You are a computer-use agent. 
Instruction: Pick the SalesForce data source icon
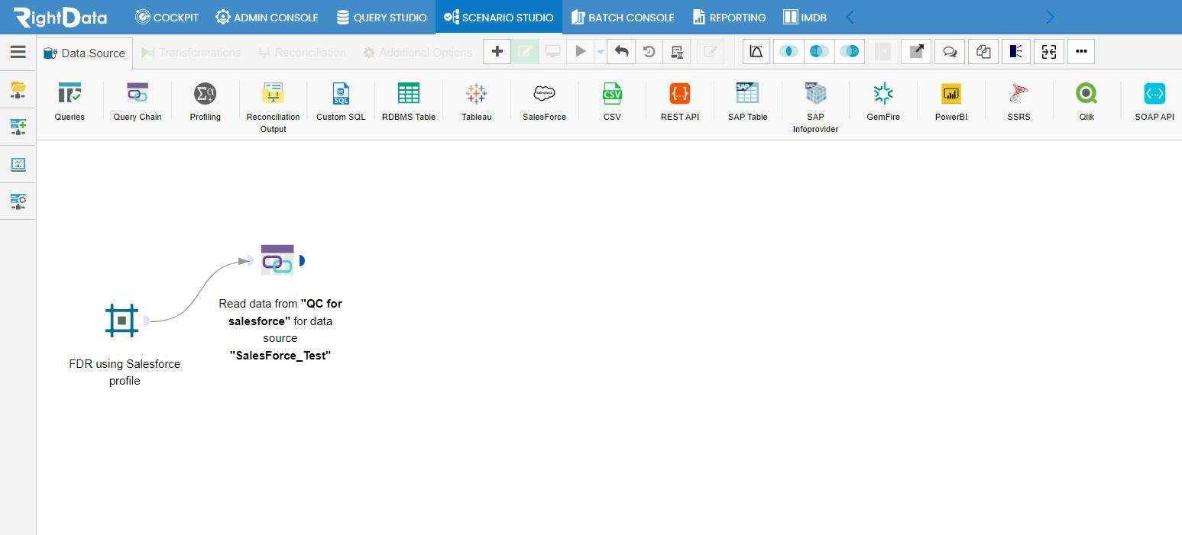[x=544, y=94]
